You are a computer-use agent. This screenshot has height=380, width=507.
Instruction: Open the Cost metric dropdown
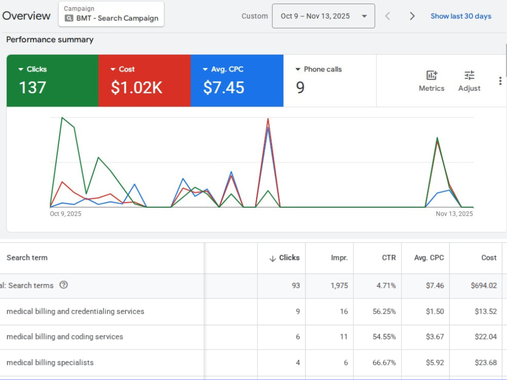click(113, 69)
